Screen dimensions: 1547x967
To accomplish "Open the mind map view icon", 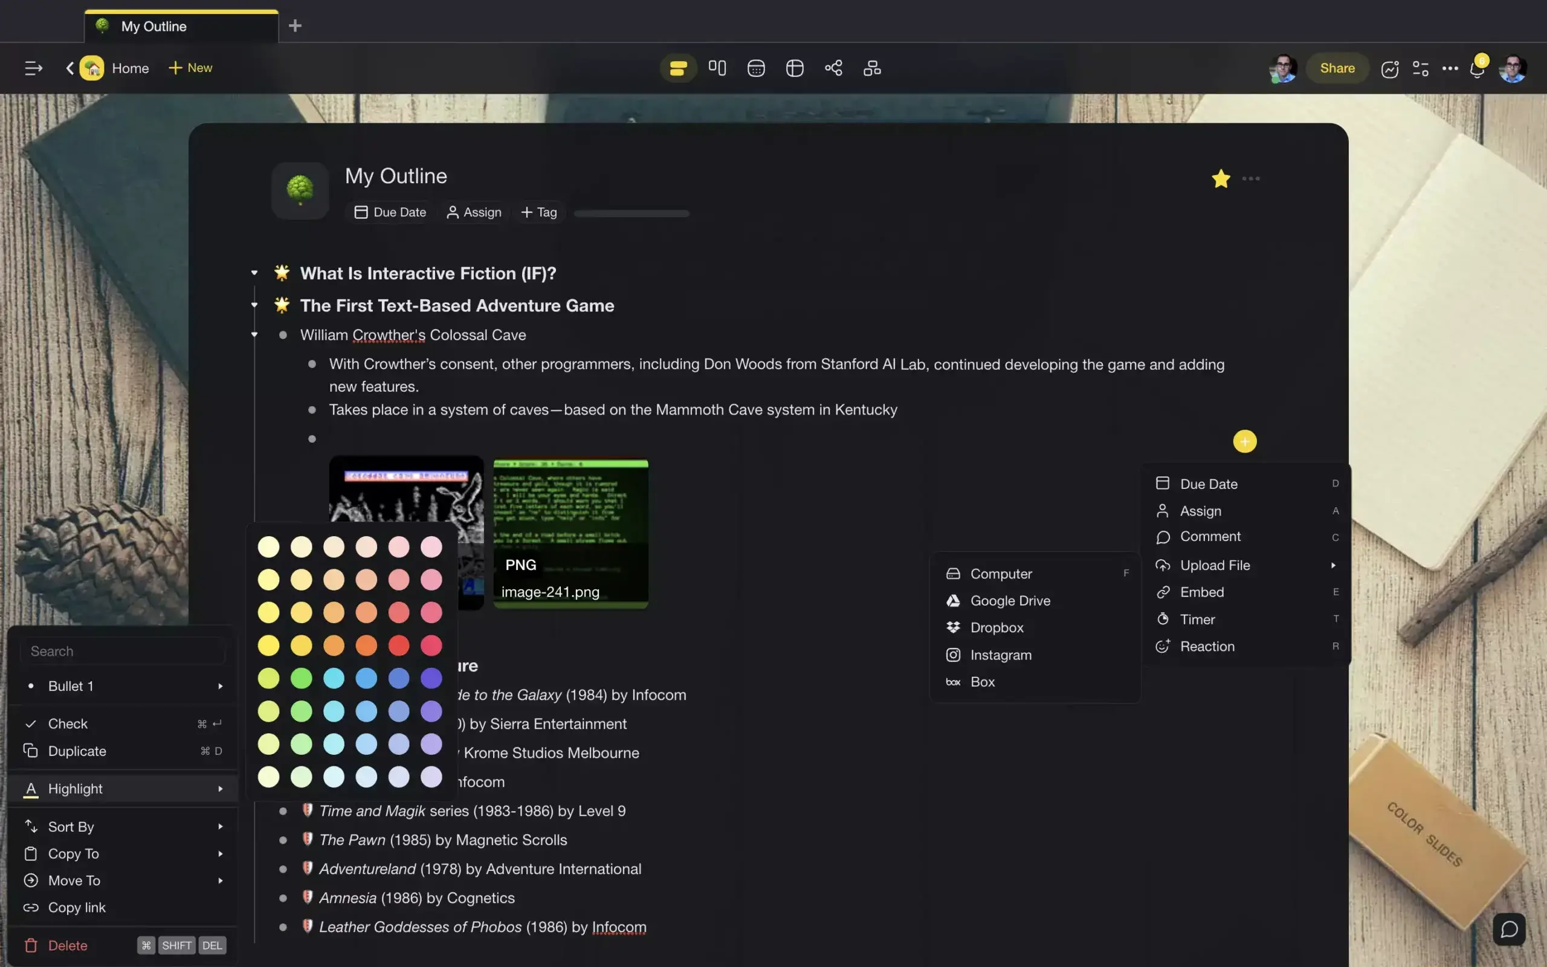I will (833, 68).
